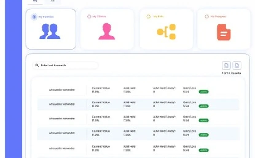Select the My Families radio button

tap(34, 17)
